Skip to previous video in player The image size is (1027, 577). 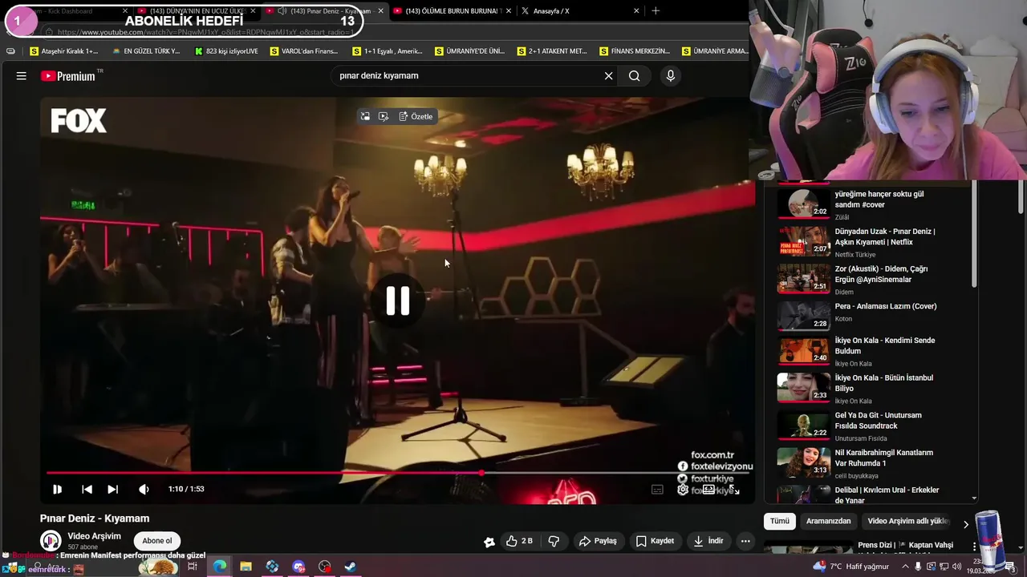(x=87, y=489)
